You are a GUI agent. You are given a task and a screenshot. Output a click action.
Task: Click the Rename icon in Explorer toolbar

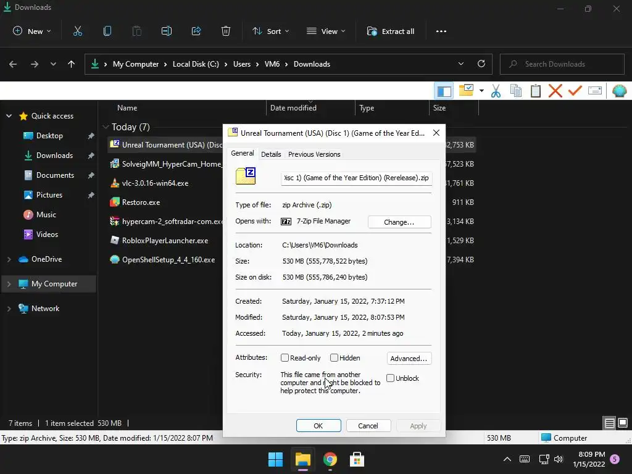pos(167,31)
